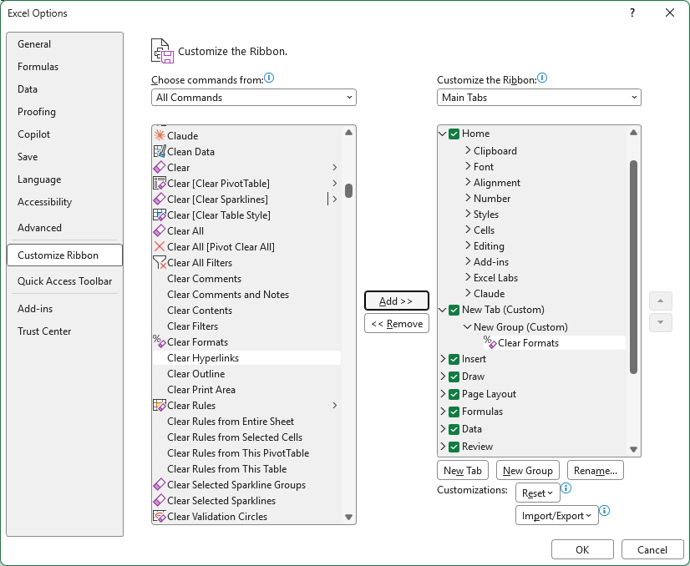Click the ribbon tabs list scrollbar thumb

point(633,267)
